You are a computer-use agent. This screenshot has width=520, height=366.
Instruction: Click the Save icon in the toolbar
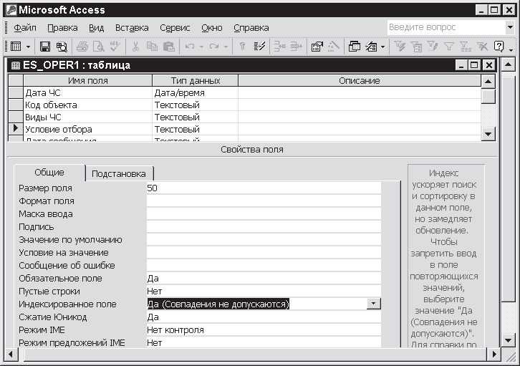point(45,47)
